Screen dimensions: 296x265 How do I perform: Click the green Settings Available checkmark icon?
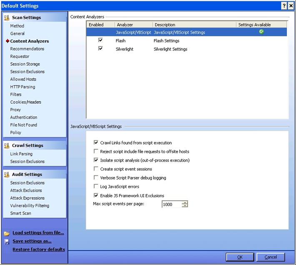[261, 32]
